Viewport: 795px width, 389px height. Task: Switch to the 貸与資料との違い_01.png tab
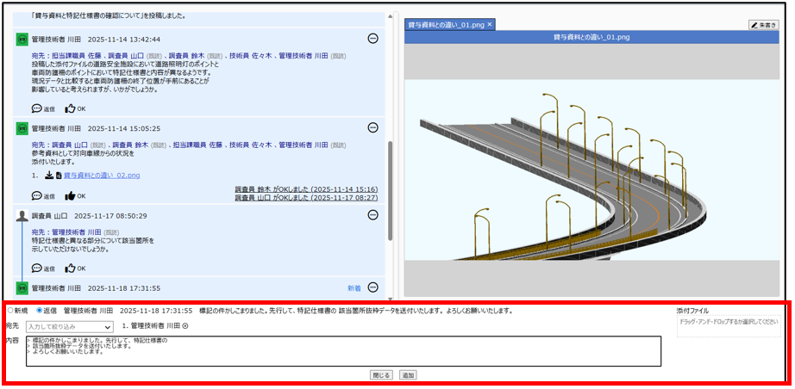(444, 25)
